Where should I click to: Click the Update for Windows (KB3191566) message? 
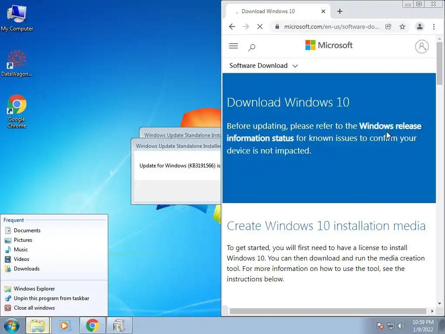pos(179,166)
